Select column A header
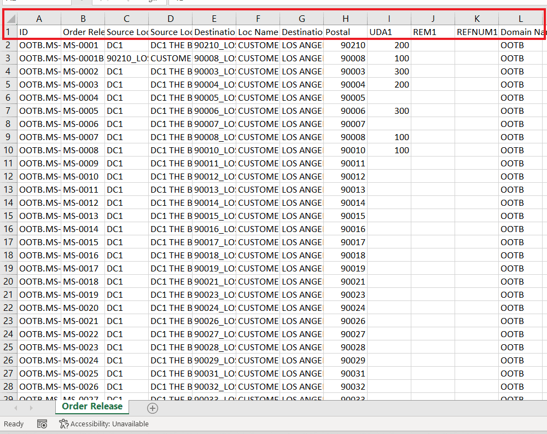The image size is (547, 434). pyautogui.click(x=39, y=19)
